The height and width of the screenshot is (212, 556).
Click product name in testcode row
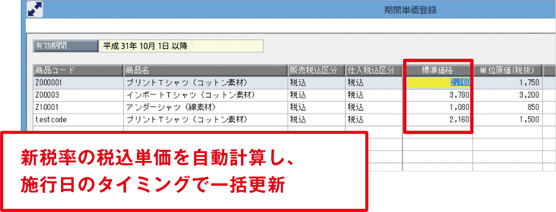point(206,120)
